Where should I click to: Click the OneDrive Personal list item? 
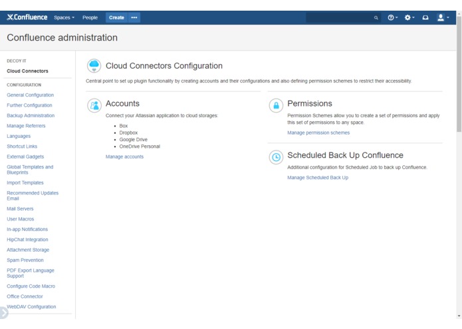[140, 146]
